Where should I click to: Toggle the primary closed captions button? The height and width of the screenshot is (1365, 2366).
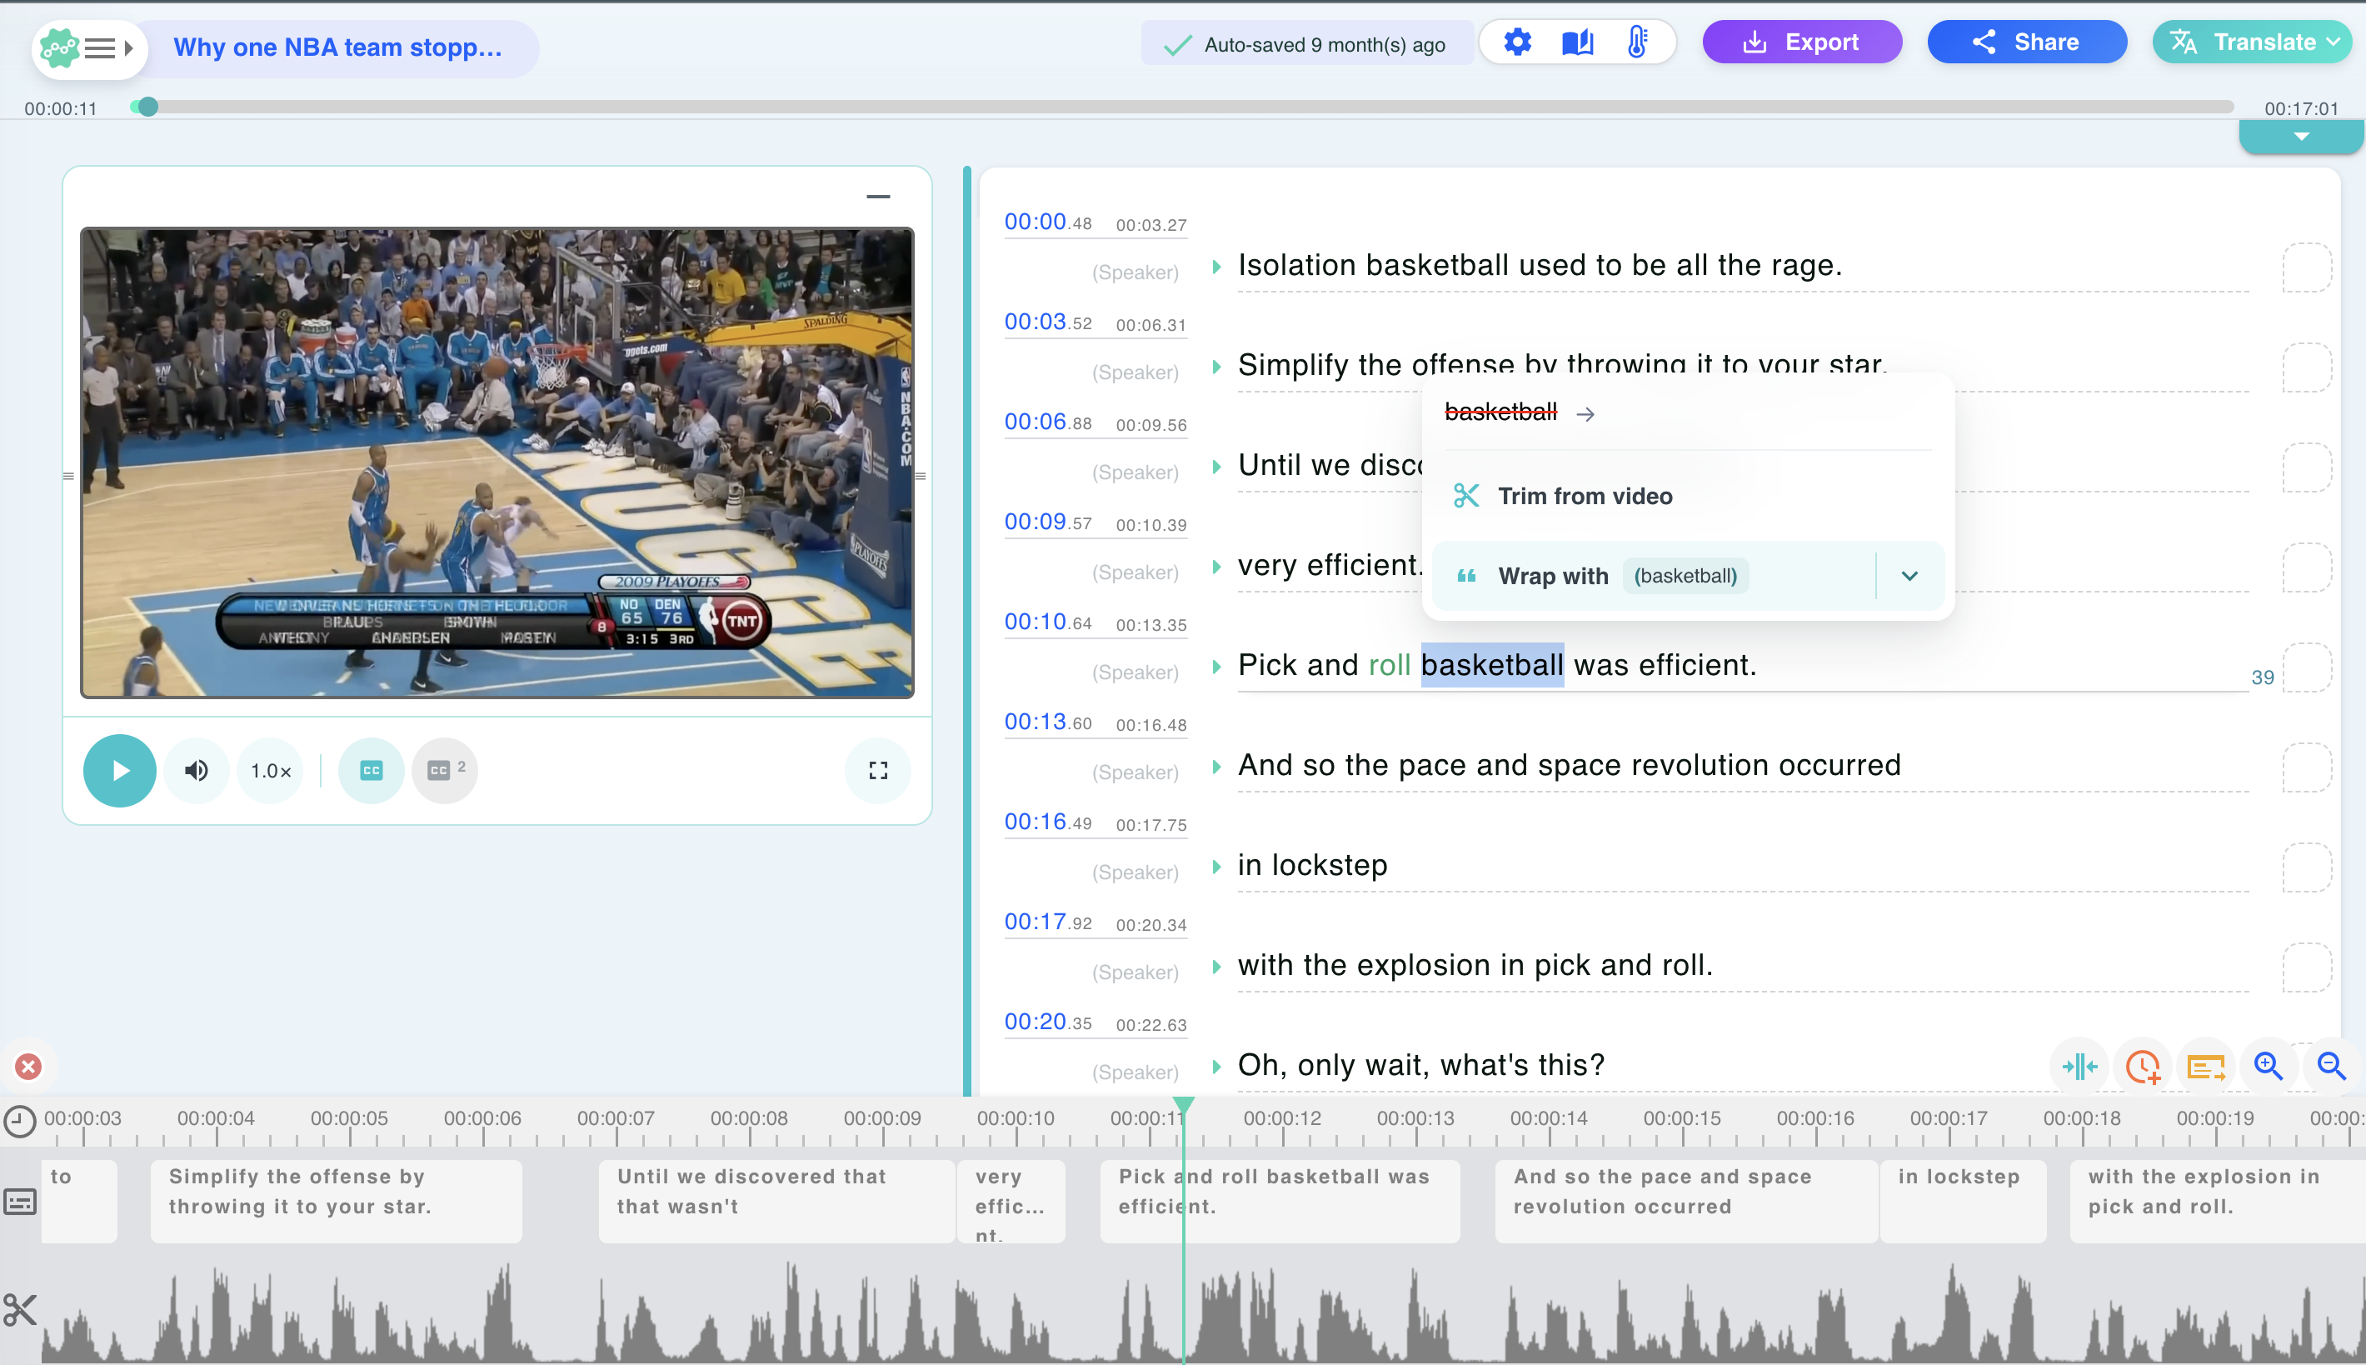point(371,771)
